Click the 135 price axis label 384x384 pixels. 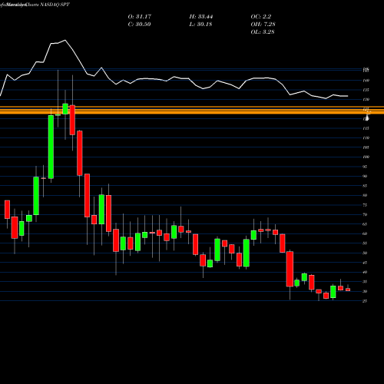(366, 90)
